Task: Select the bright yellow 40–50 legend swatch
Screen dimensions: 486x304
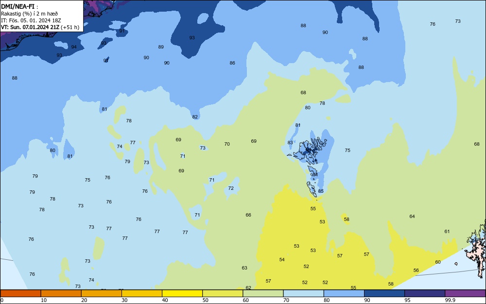Action: (x=182, y=293)
